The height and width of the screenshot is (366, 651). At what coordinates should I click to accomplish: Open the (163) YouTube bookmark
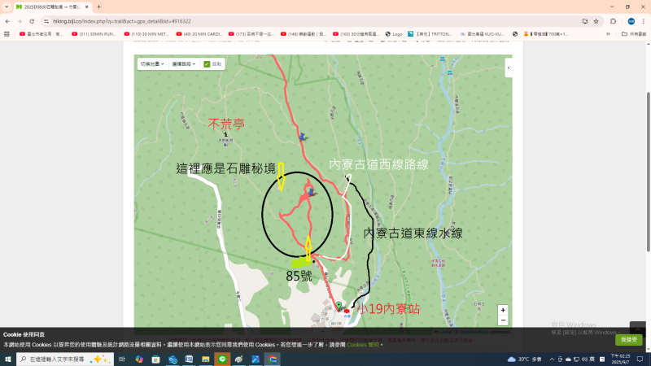coord(356,34)
